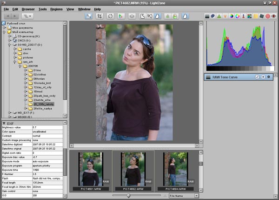This screenshot has height=200, width=279.
Task: Open RAW Tone Curve tool settings gear
Action: 269,76
